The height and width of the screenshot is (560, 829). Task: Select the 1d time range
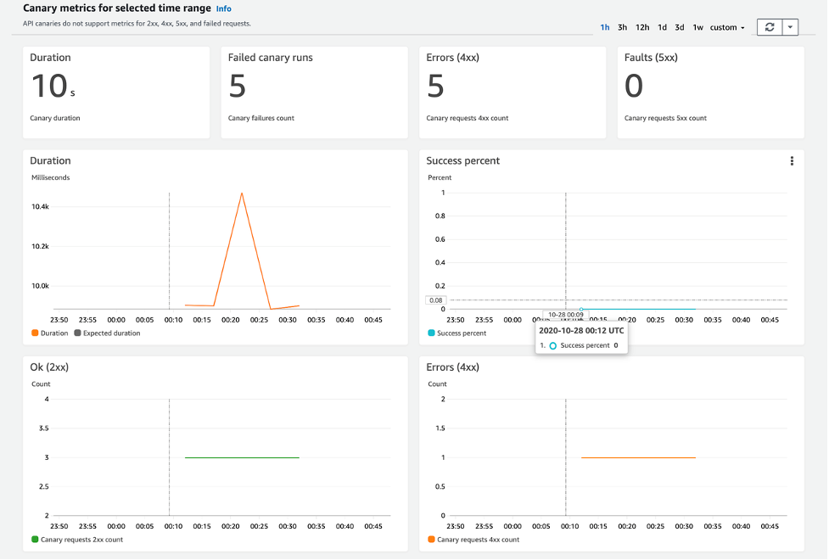pos(663,26)
